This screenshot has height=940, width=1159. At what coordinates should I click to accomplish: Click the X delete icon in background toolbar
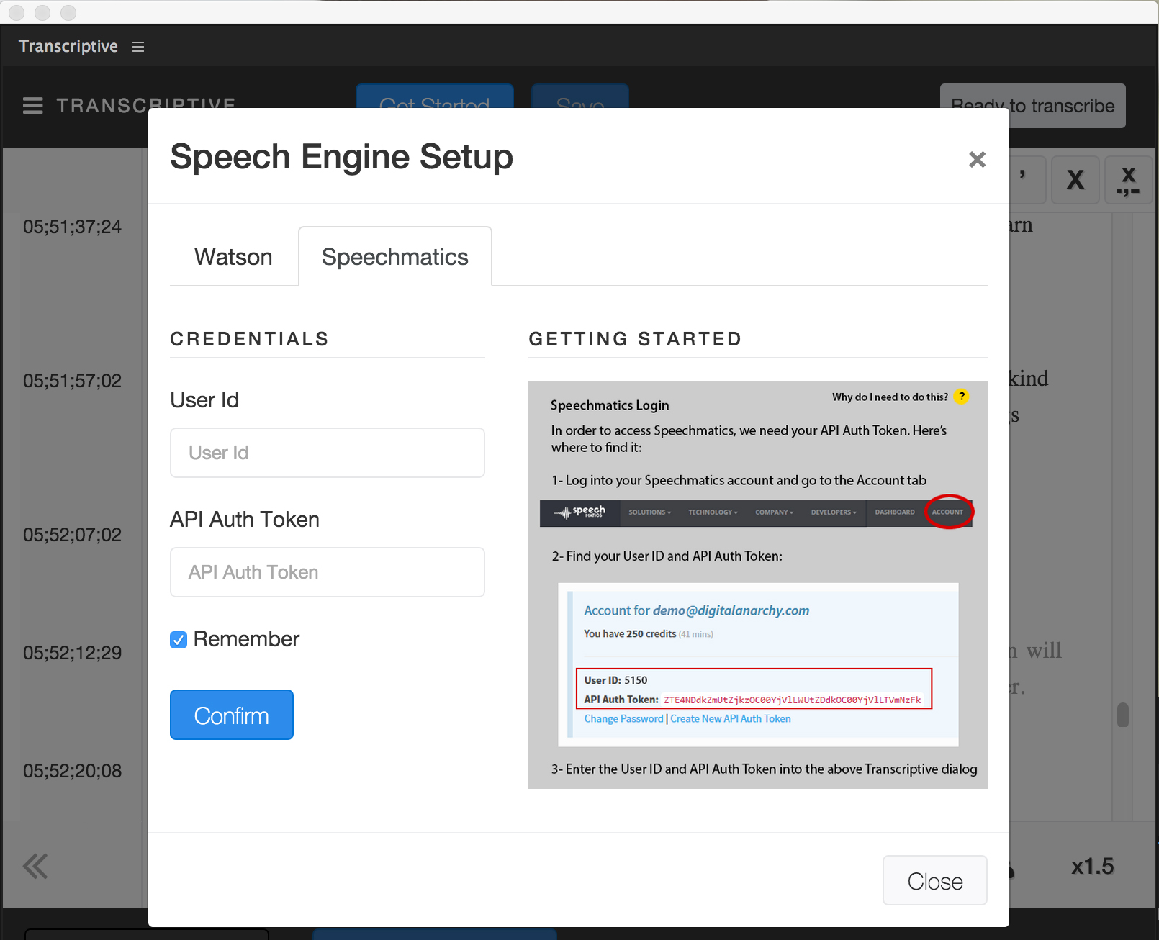point(1075,179)
